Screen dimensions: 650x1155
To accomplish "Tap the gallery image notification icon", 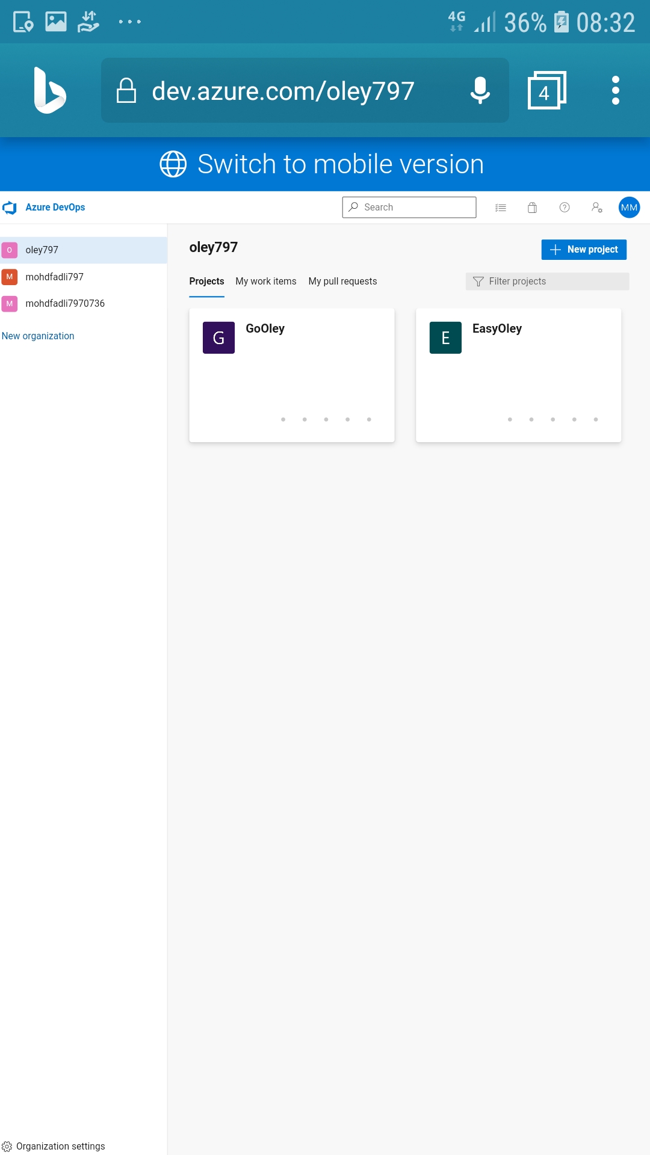I will click(x=56, y=22).
